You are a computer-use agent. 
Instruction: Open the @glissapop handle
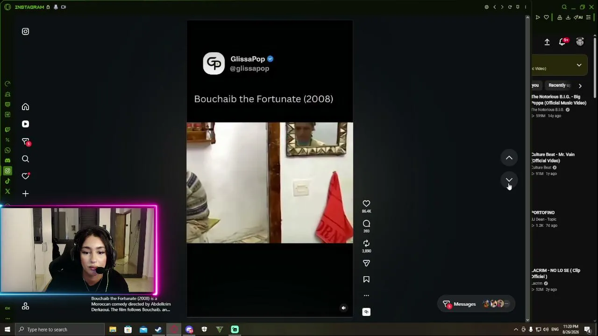coord(249,69)
